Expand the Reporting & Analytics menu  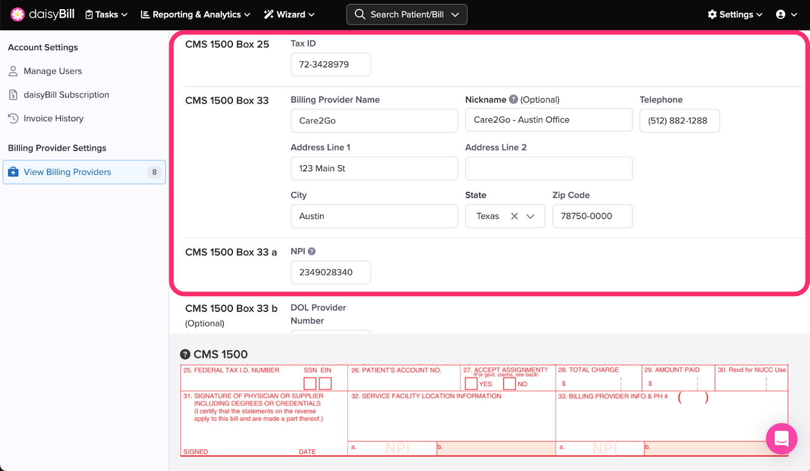[x=195, y=15]
